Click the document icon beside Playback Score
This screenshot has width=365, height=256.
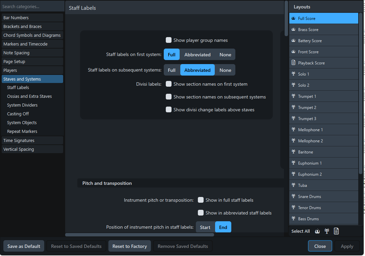pos(293,63)
